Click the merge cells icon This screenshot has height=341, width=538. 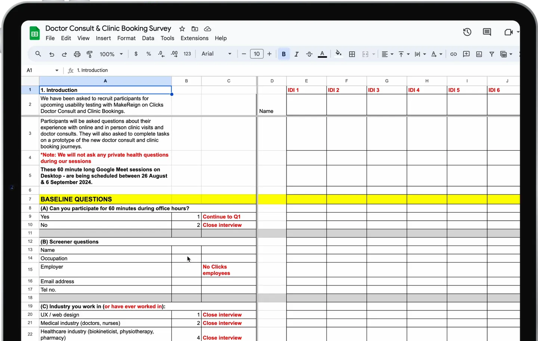(x=365, y=54)
